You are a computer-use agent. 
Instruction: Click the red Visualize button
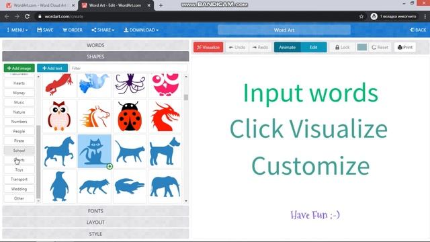208,47
